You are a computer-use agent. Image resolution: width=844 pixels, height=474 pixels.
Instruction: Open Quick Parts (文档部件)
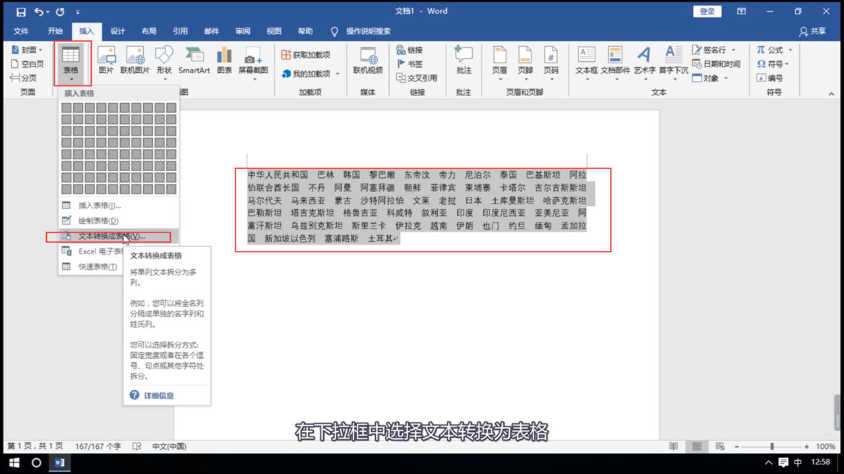pos(615,63)
